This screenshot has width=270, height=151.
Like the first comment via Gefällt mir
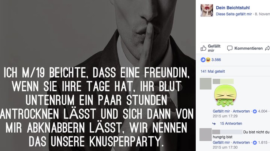221,111
